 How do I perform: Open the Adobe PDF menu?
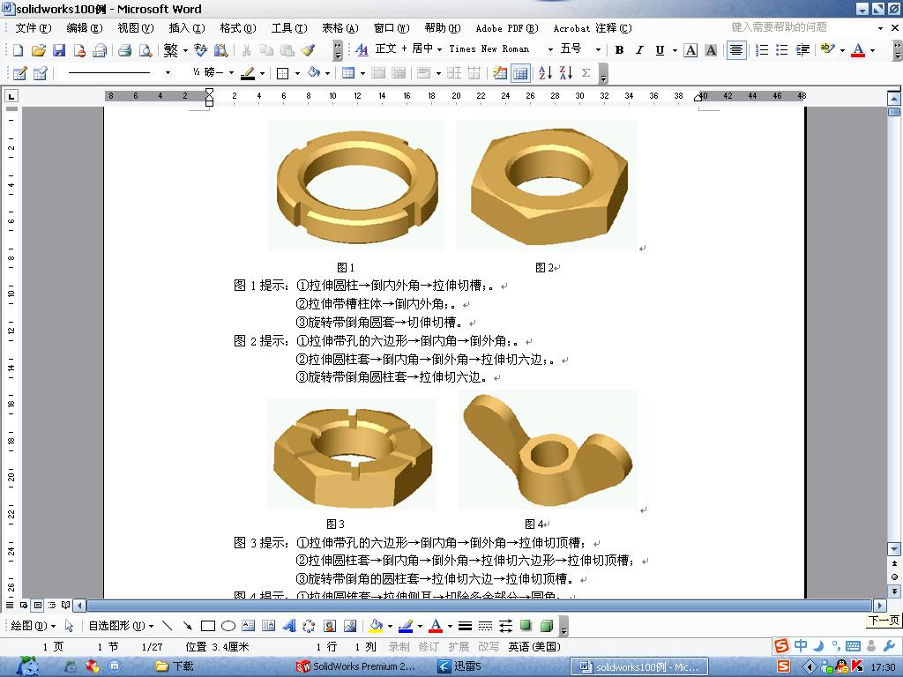pos(507,27)
